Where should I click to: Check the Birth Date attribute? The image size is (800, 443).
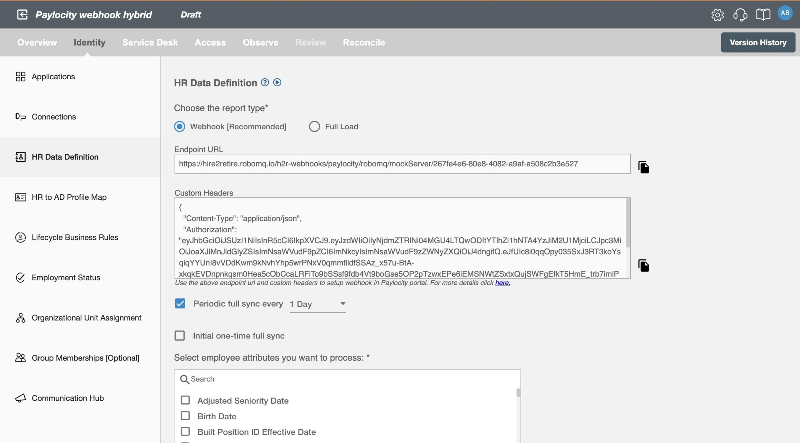(185, 416)
